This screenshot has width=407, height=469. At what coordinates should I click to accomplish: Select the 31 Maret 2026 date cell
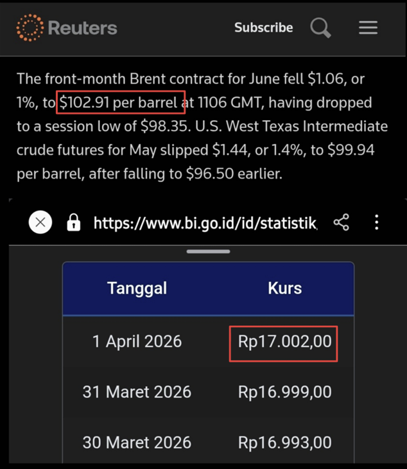point(137,391)
